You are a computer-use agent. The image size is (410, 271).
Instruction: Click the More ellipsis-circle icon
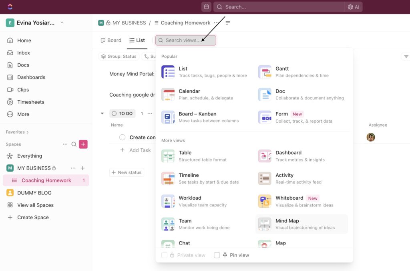coord(10,114)
